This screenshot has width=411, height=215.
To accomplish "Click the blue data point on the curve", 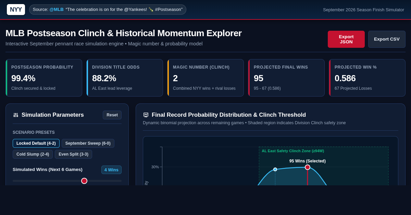I will pos(275,169).
